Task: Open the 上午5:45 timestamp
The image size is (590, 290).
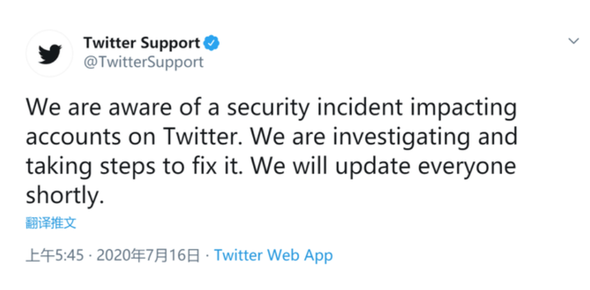Action: (54, 255)
